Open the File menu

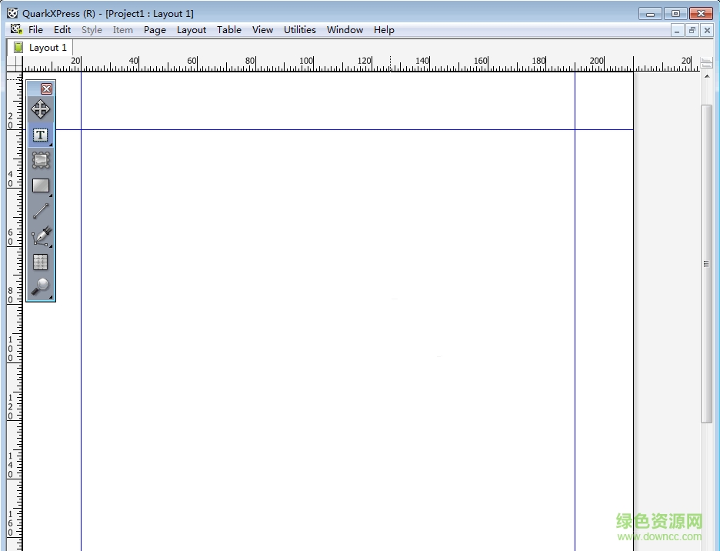click(x=35, y=30)
